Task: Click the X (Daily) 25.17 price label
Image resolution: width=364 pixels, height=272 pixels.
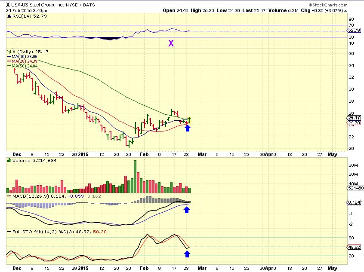Action: point(30,52)
